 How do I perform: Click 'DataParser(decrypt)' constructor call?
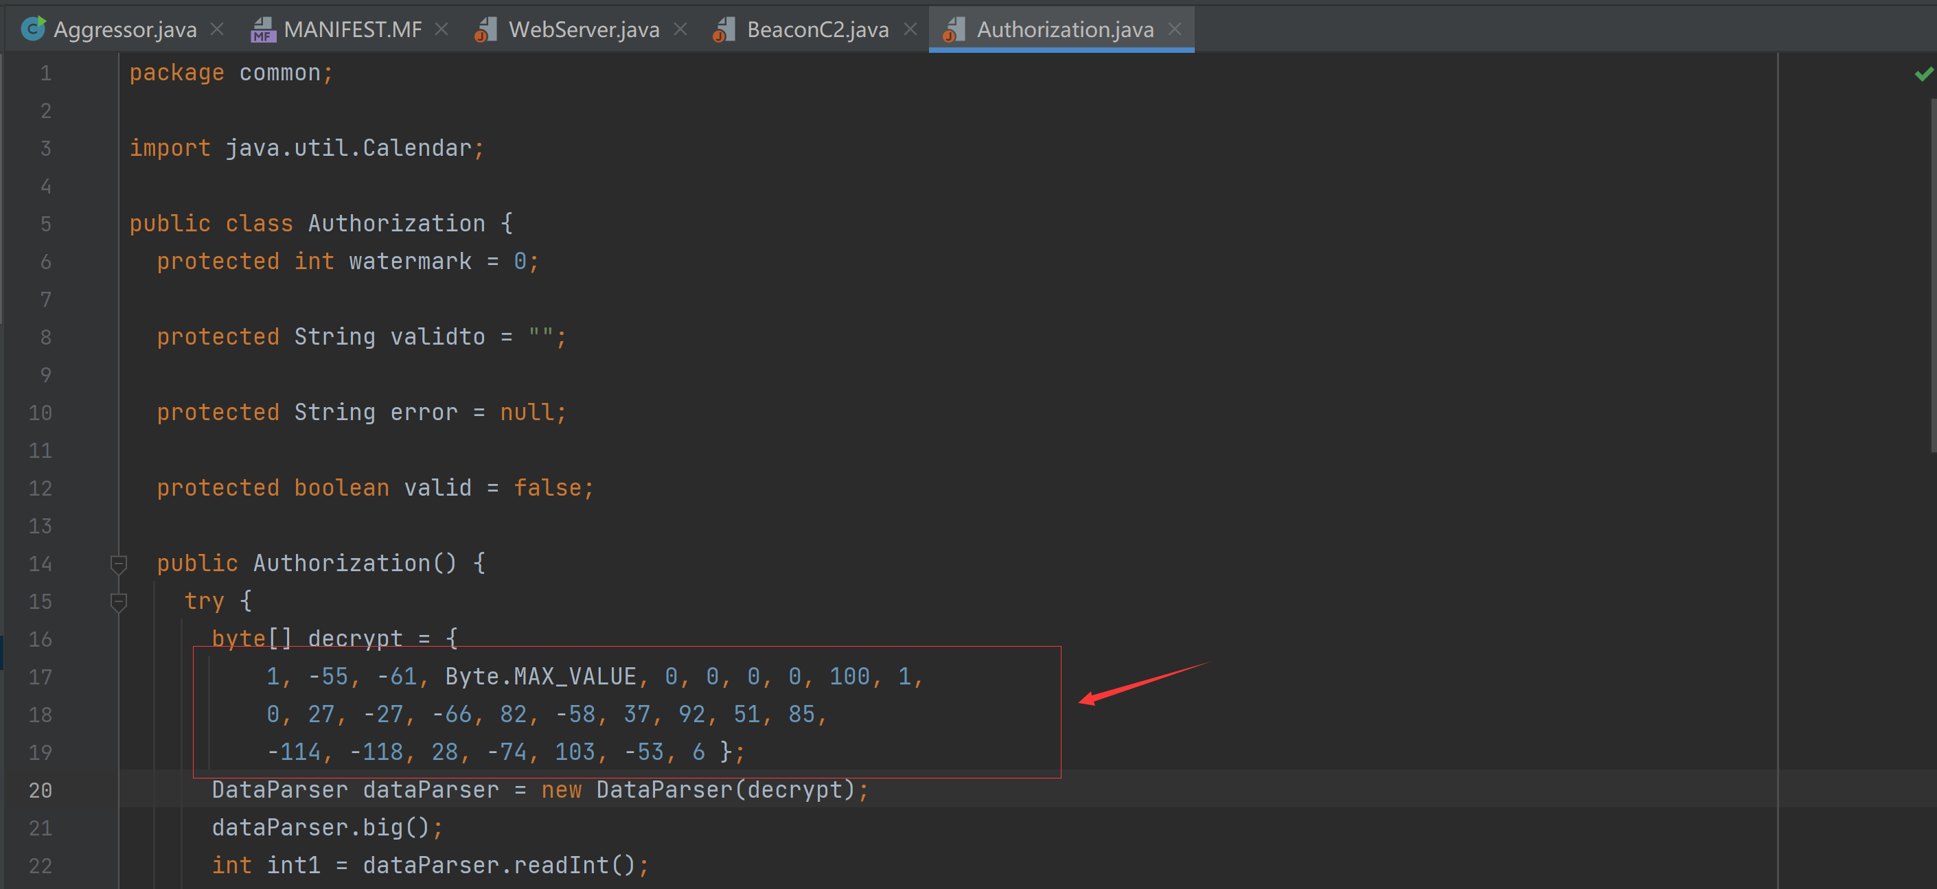coord(726,790)
